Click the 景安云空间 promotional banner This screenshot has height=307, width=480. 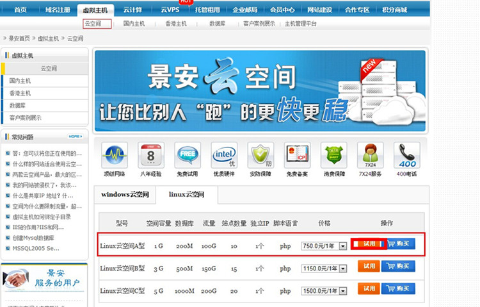tap(259, 90)
